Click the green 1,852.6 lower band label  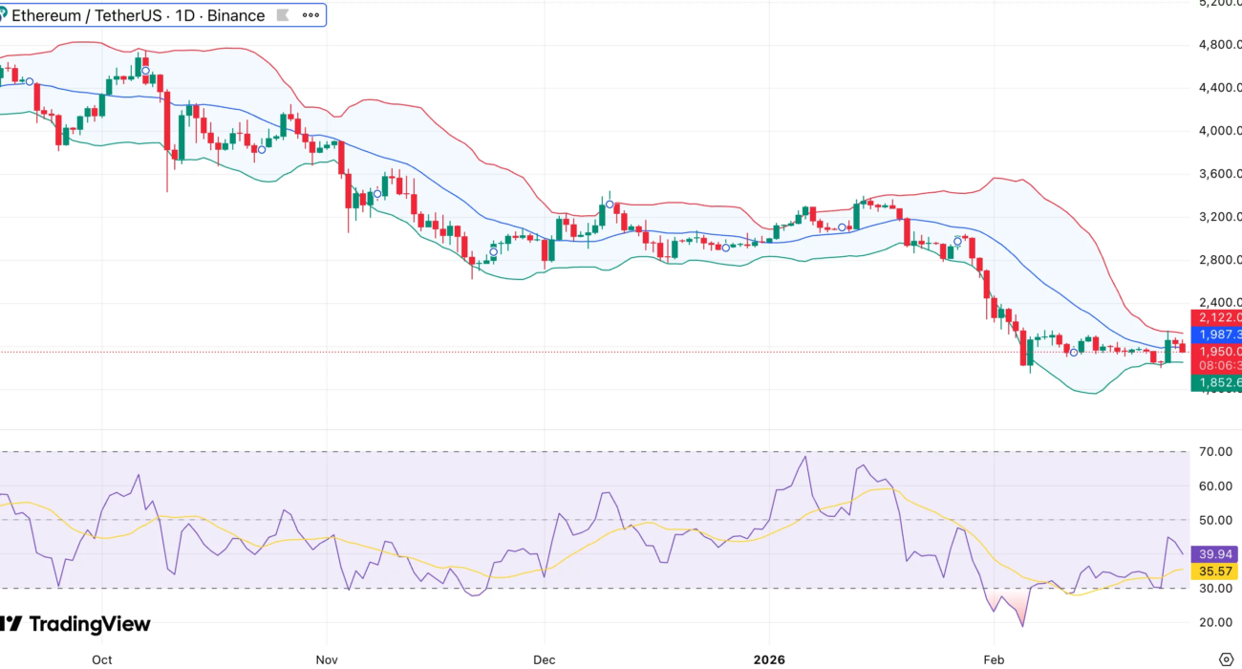coord(1215,383)
